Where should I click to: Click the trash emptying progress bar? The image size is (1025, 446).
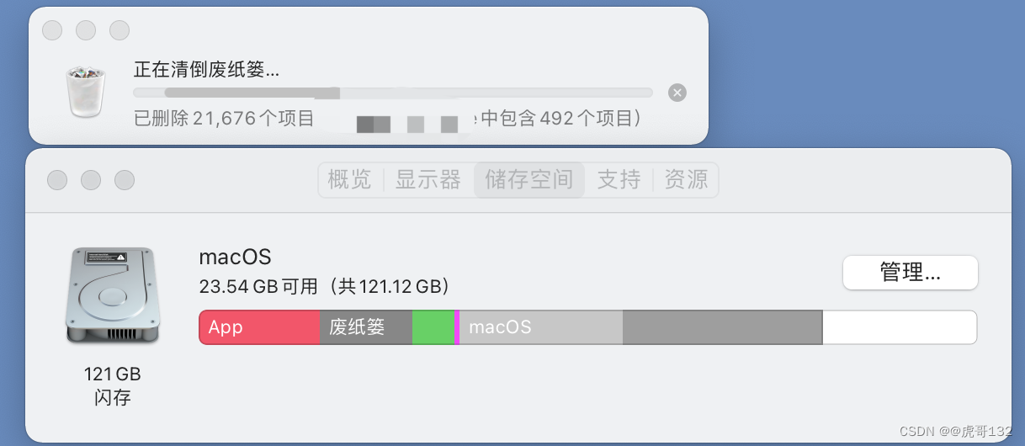click(393, 93)
